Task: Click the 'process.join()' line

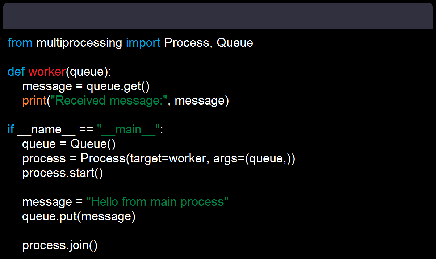Action: click(x=60, y=245)
